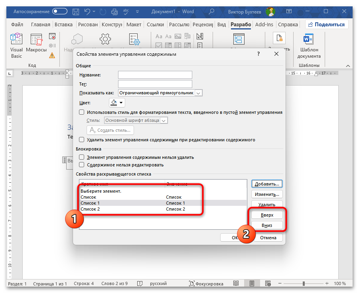Screen dimensions: 359x293
Task: Switch to the Вид ribbon tab
Action: click(222, 25)
